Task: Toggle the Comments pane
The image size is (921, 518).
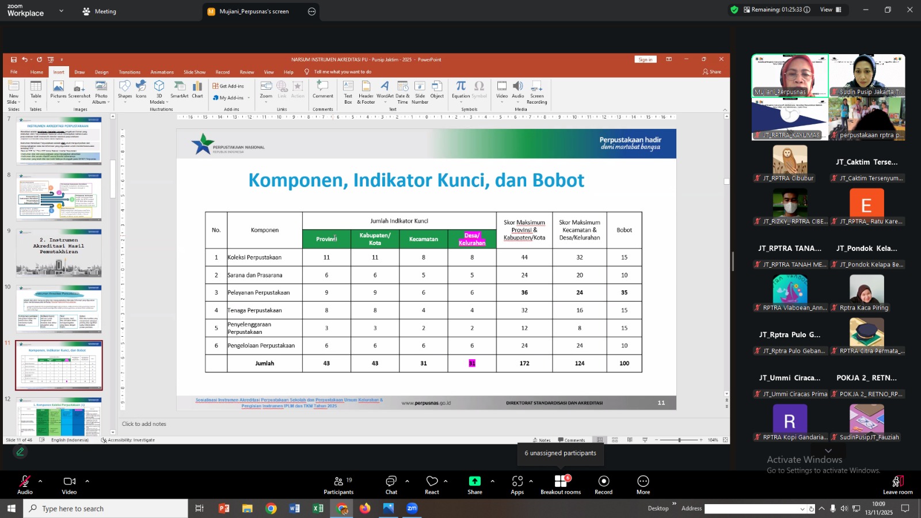Action: coord(572,439)
